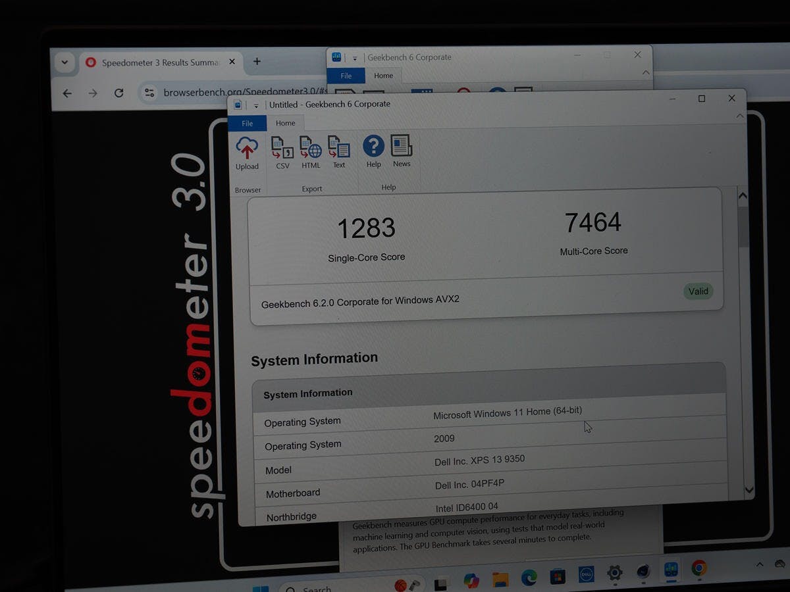790x592 pixels.
Task: Show hidden system tray icons
Action: 760,564
